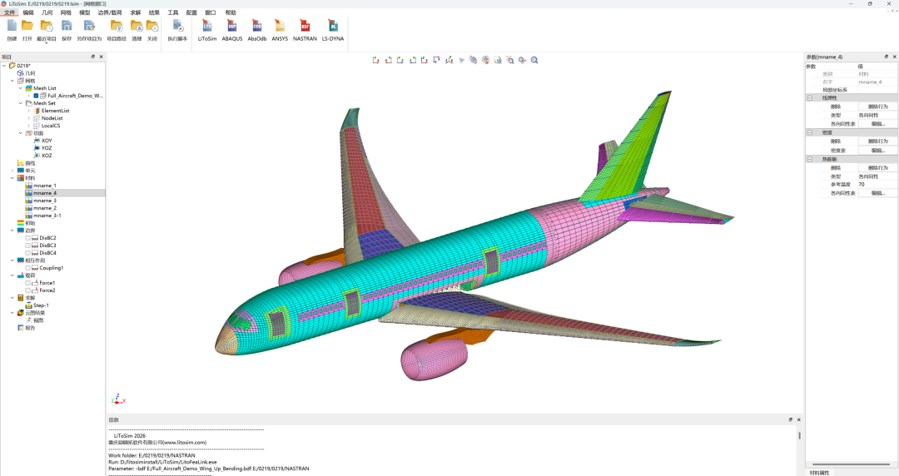Image resolution: width=899 pixels, height=476 pixels.
Task: Select Step-1 under 求解
Action: [41, 305]
